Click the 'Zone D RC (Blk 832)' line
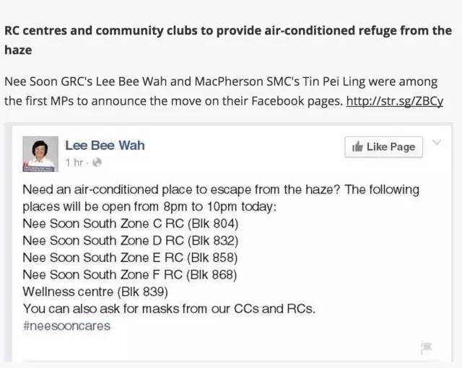Screen dimensions: 462x368 (130, 240)
